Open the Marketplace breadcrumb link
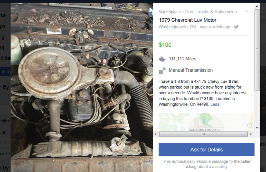The height and width of the screenshot is (172, 266). [170, 12]
